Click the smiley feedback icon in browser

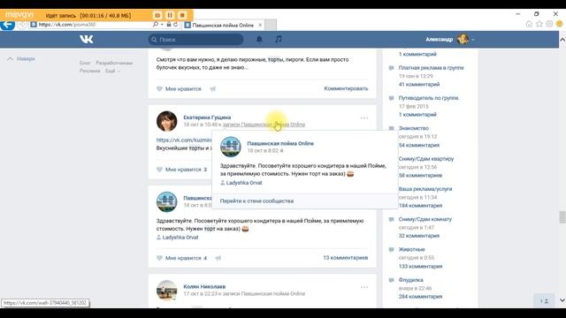pos(560,24)
